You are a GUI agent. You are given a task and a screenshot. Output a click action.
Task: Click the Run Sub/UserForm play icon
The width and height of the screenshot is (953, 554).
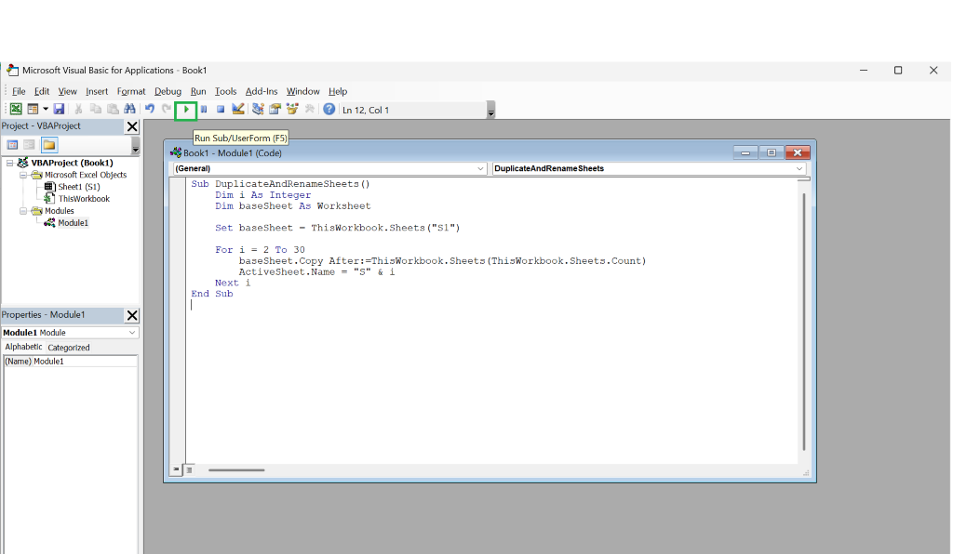[186, 110]
